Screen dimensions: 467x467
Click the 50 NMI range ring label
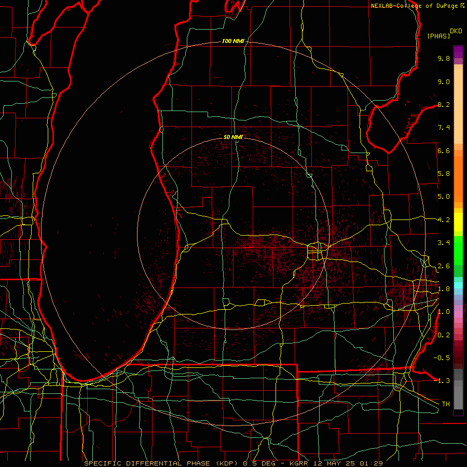click(x=233, y=137)
